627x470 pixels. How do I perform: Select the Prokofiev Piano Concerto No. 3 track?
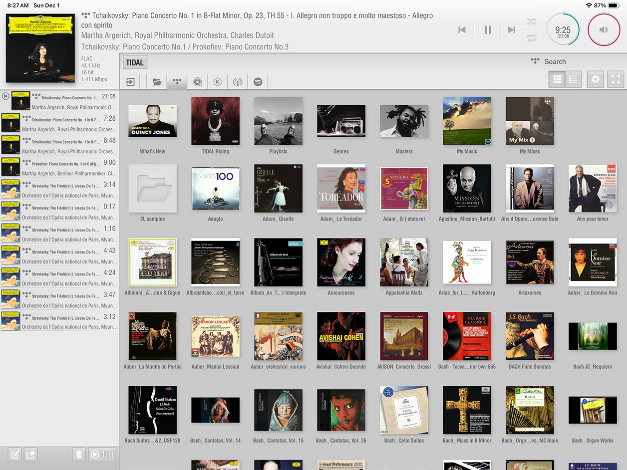[x=59, y=167]
